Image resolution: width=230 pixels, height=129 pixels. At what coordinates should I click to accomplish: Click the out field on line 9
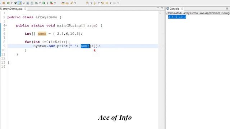click(52, 46)
